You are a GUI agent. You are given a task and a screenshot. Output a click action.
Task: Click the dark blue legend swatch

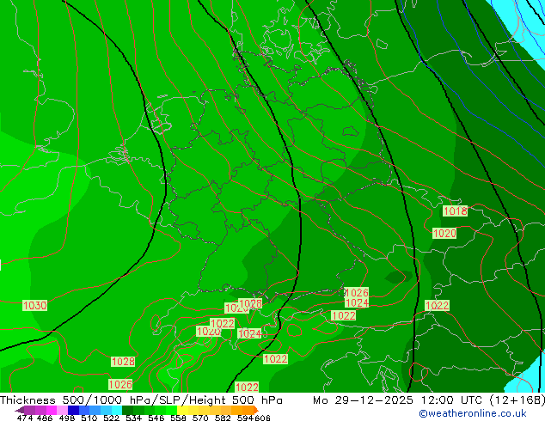(73, 410)
